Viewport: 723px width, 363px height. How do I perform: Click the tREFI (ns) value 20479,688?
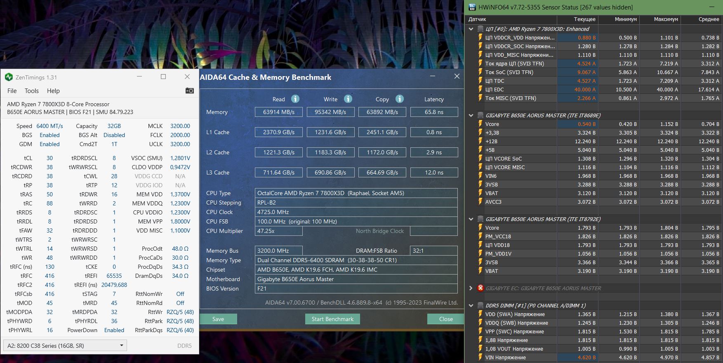(114, 285)
